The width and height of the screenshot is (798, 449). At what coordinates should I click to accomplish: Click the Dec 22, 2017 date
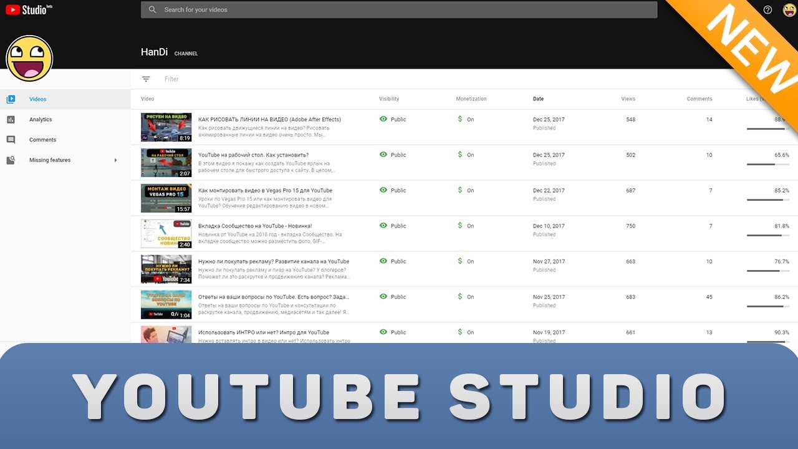(549, 190)
